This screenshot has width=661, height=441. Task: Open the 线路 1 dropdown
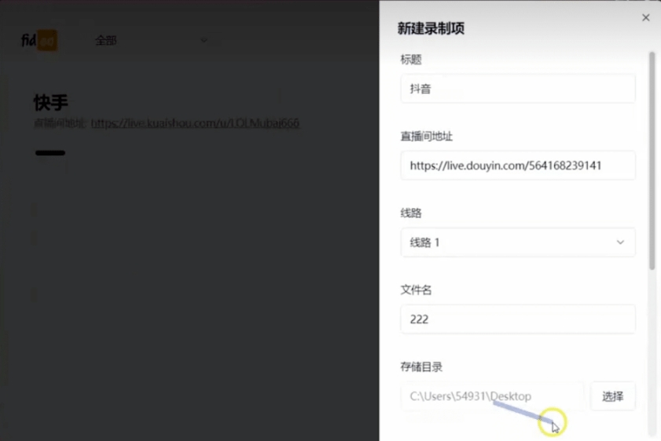point(518,242)
